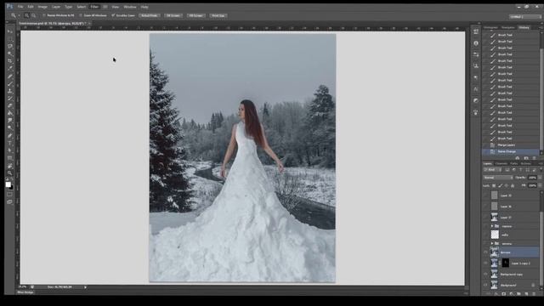Open the blend mode Normal dropdown
544x306 pixels.
pyautogui.click(x=497, y=178)
